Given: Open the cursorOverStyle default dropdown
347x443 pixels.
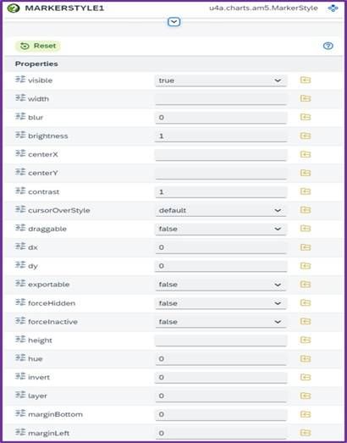Looking at the screenshot, I should point(221,210).
